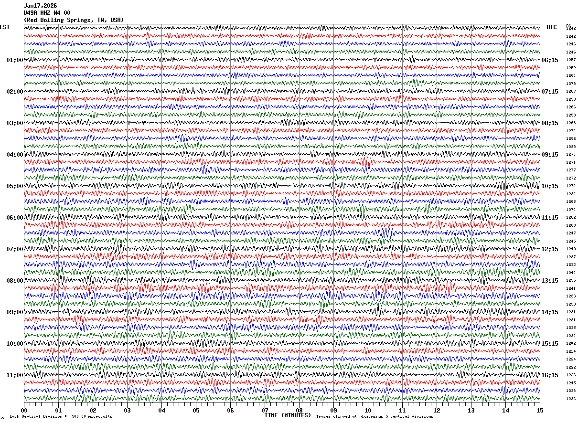This screenshot has width=578, height=423.
Task: Select the '11:00' EST hour label
Action: [15, 375]
